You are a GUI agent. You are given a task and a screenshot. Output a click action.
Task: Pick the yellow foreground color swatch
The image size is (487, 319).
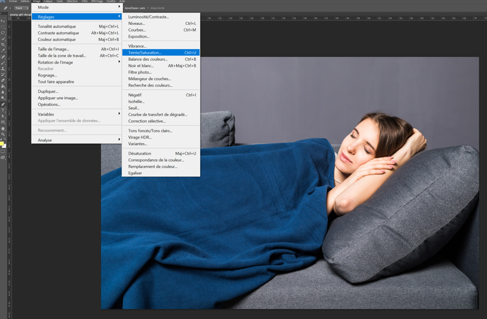2,144
